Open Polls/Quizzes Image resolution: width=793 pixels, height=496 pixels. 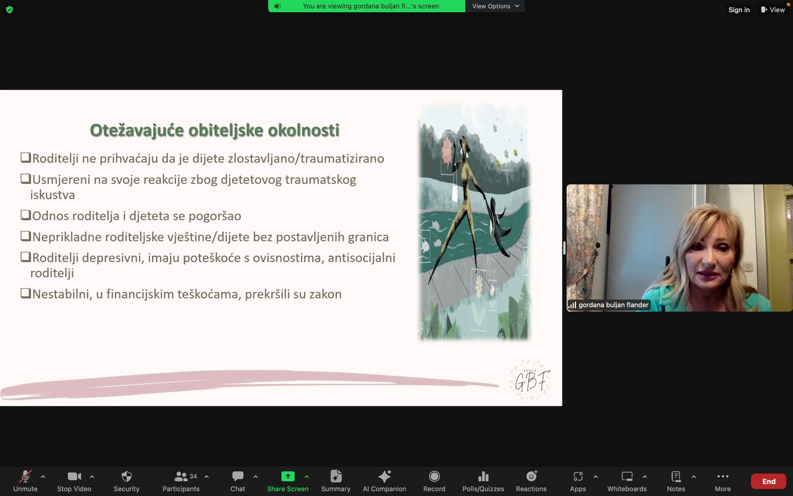(483, 481)
